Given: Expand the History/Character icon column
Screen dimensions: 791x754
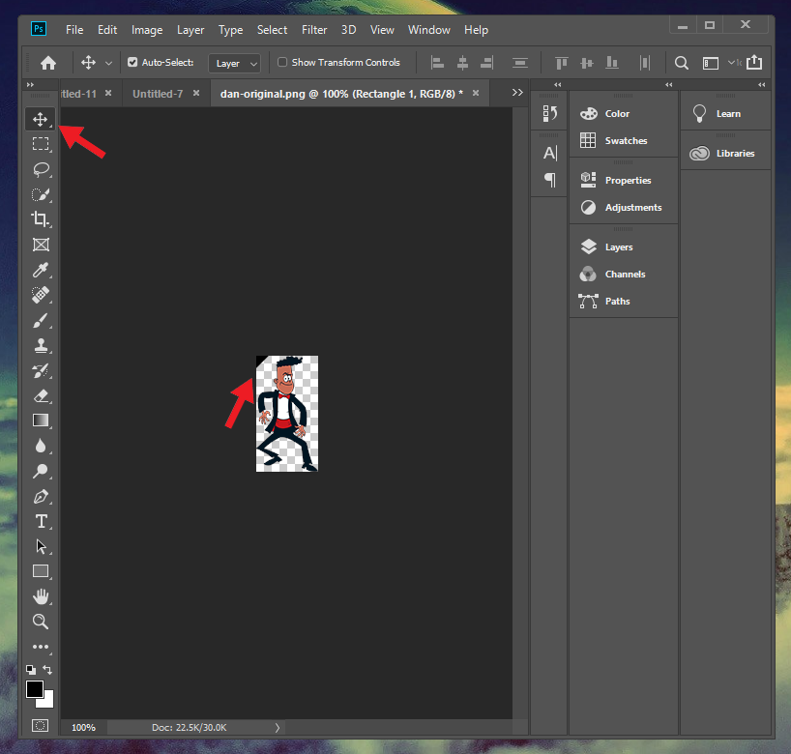Looking at the screenshot, I should [557, 85].
